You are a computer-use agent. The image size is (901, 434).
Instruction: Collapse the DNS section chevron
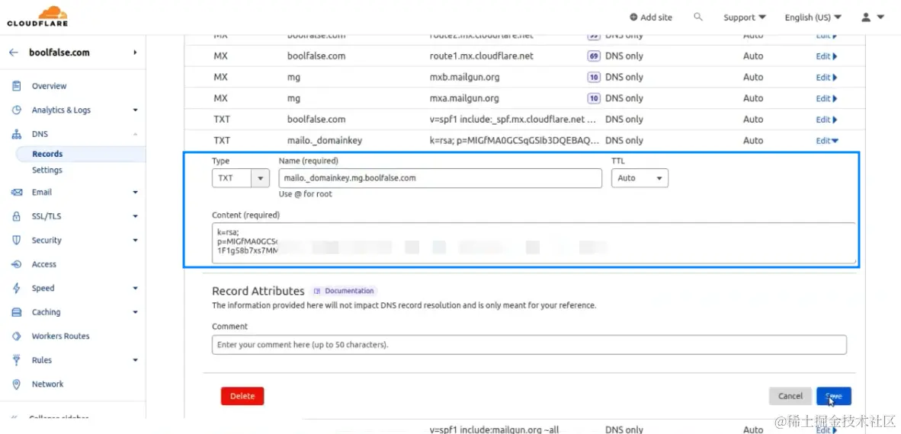[135, 134]
